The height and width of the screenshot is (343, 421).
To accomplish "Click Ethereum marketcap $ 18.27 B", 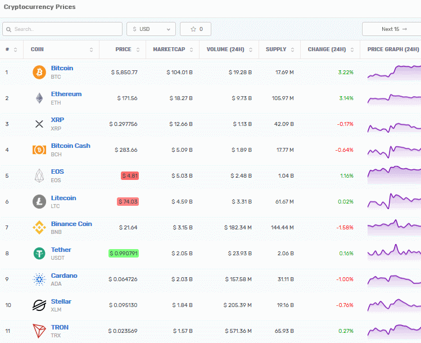I will click(x=181, y=98).
